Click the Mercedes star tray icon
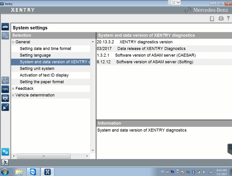 (x=188, y=172)
